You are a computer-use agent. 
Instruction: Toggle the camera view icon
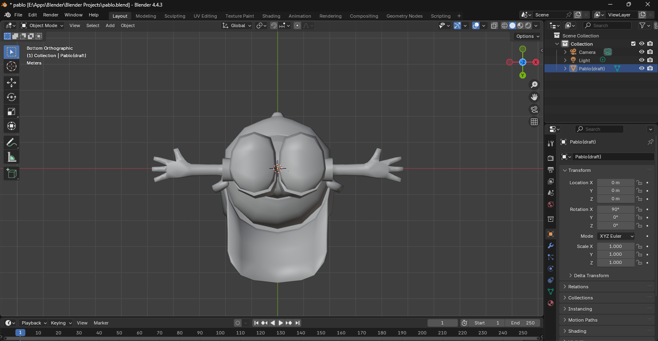click(534, 109)
